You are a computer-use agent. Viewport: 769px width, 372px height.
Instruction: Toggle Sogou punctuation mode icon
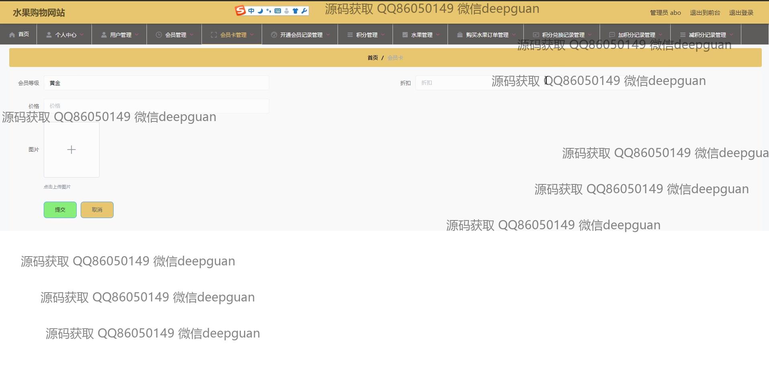269,11
